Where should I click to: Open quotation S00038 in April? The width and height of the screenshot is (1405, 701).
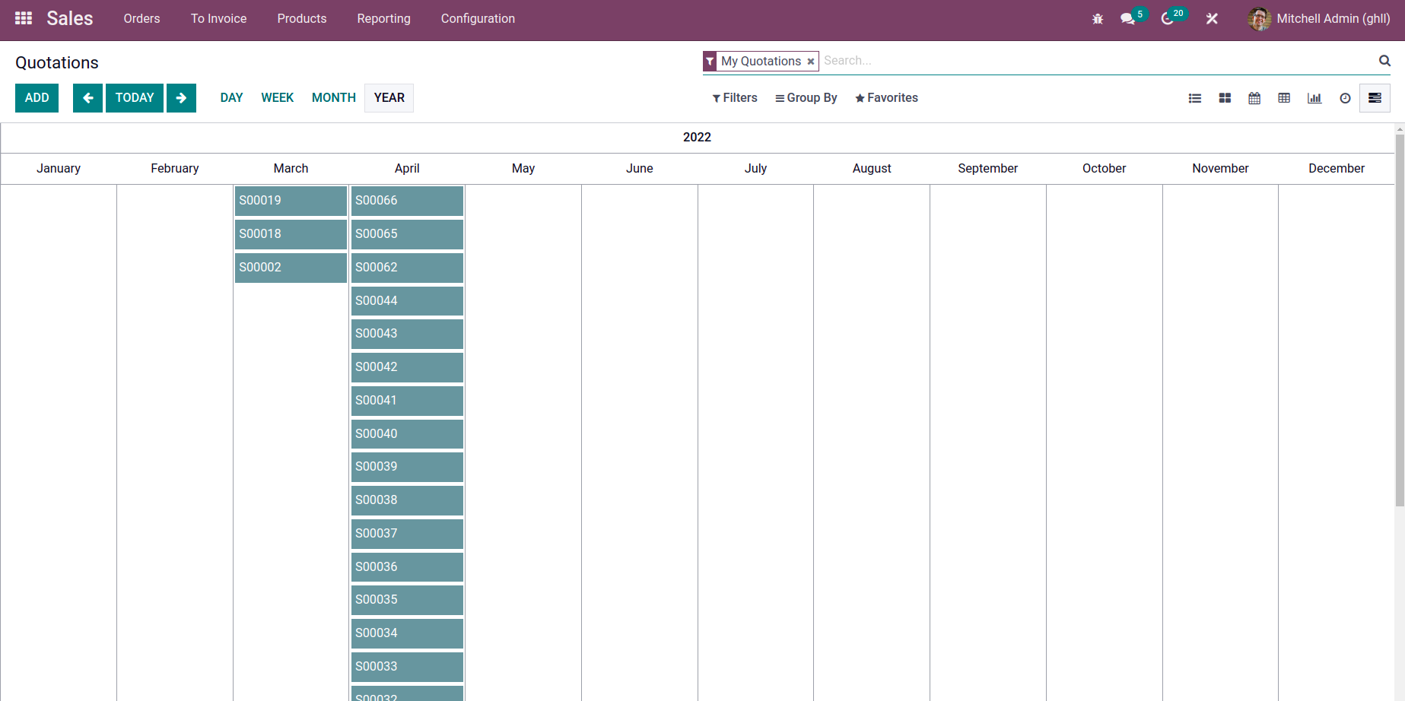coord(407,500)
